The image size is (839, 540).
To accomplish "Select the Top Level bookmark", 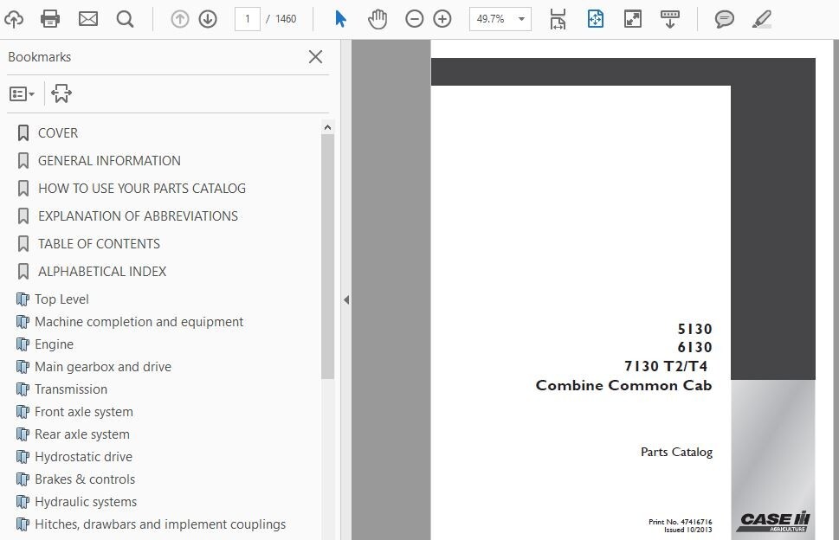I will pyautogui.click(x=61, y=299).
